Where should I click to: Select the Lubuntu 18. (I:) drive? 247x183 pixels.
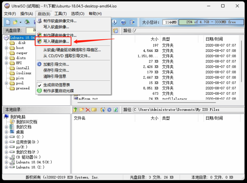click(x=30, y=167)
